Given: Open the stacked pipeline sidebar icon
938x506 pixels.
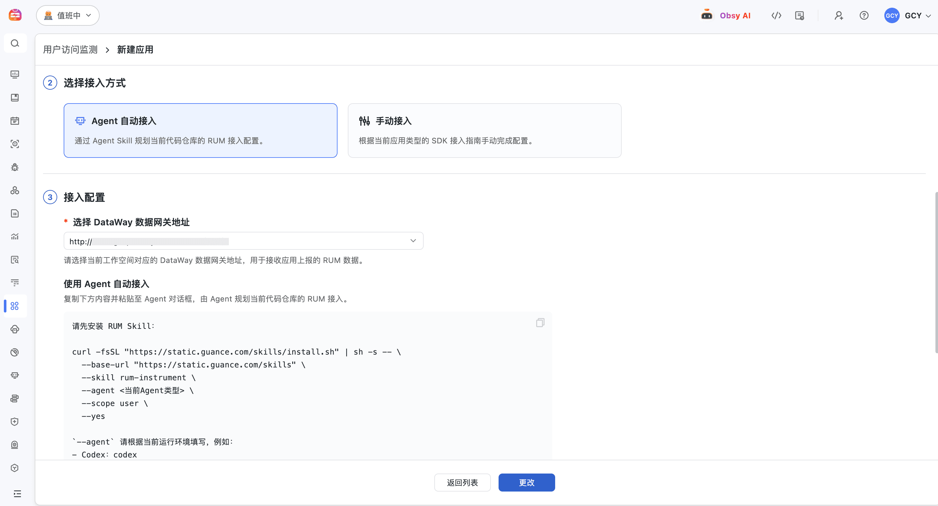Looking at the screenshot, I should pos(15,399).
